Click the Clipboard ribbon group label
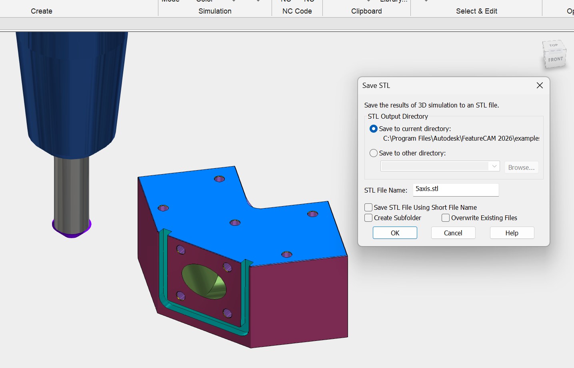The height and width of the screenshot is (368, 574). [366, 11]
